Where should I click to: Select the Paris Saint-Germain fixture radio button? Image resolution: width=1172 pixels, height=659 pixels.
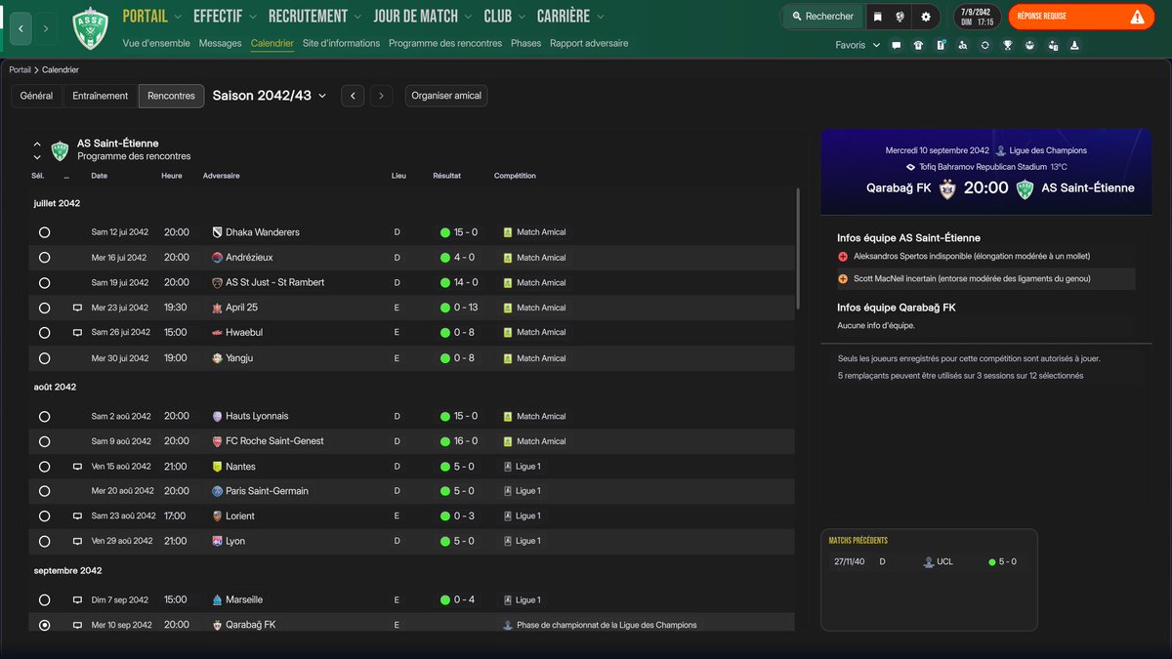[44, 491]
